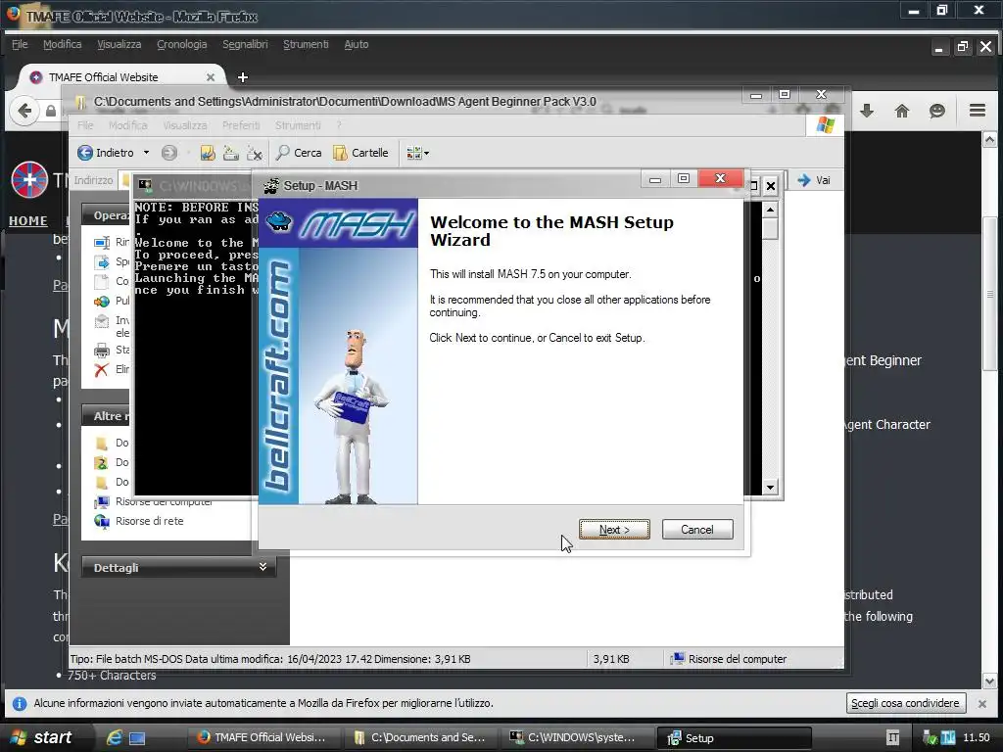This screenshot has width=1003, height=752.
Task: Open the Firefox Modifica menu
Action: pos(62,44)
